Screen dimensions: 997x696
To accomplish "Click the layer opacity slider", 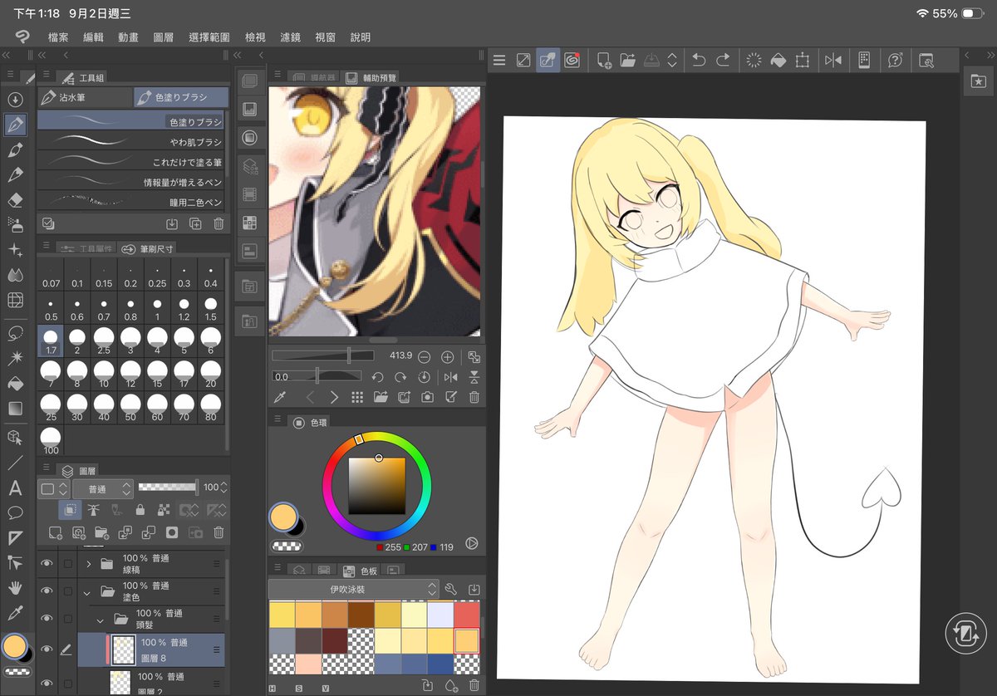I will pyautogui.click(x=168, y=488).
